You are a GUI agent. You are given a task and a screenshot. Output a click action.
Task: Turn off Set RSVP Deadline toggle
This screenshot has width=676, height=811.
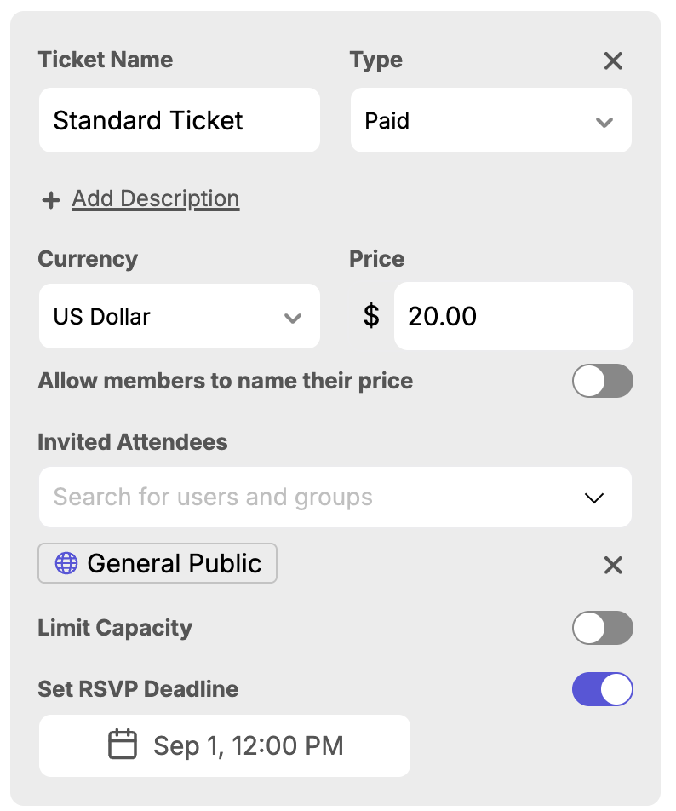tap(602, 689)
